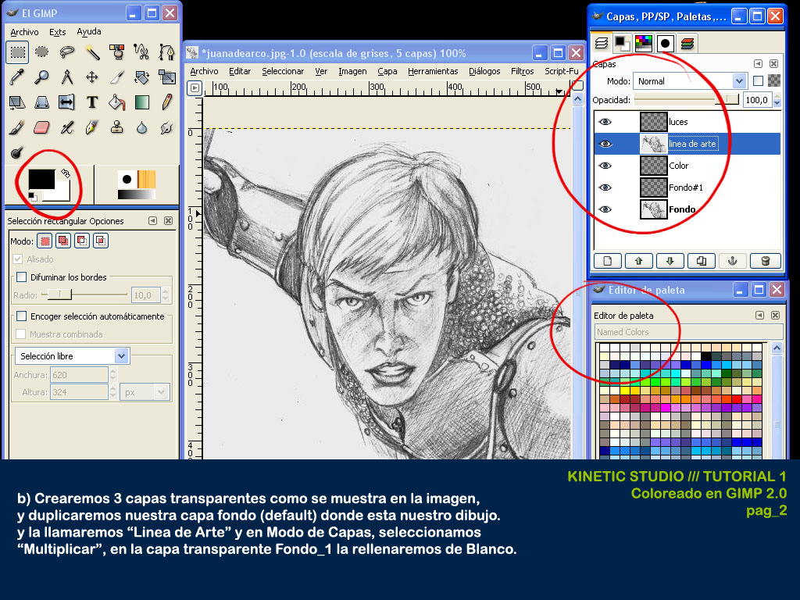Screen dimensions: 800x600
Task: Toggle keep transparency checkbox beside Modo
Action: tap(758, 80)
